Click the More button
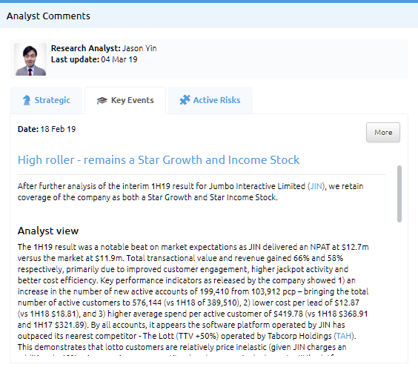 [383, 132]
